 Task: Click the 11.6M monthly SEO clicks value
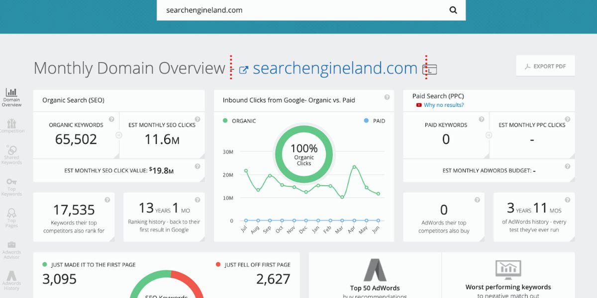click(x=162, y=139)
